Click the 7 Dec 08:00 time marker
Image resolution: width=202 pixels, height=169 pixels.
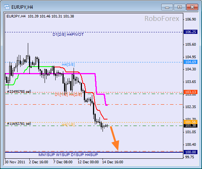pyautogui.click(x=63, y=162)
